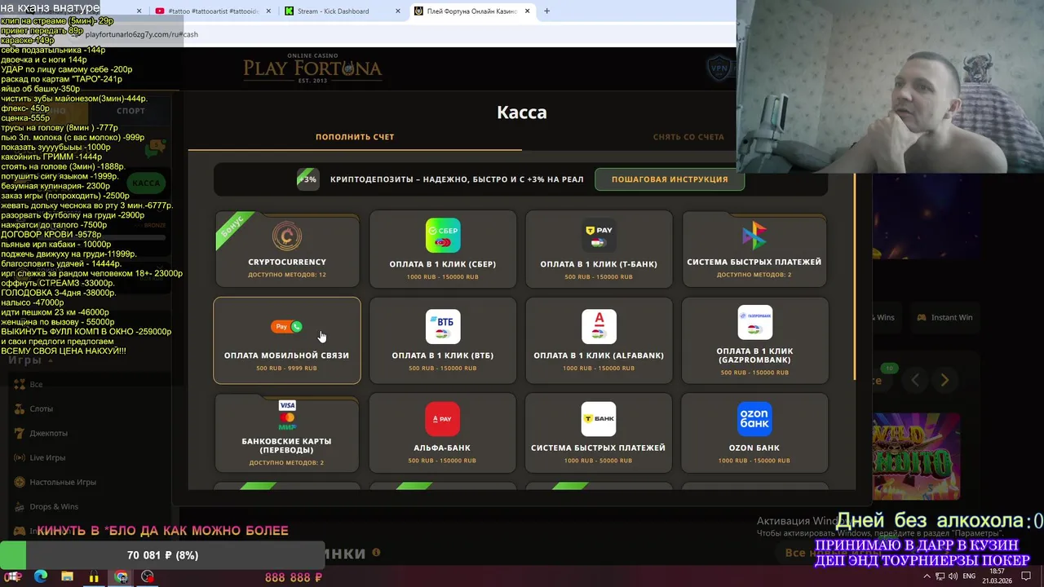The image size is (1044, 587).
Task: Select Ozon Bank payment method
Action: click(x=754, y=434)
